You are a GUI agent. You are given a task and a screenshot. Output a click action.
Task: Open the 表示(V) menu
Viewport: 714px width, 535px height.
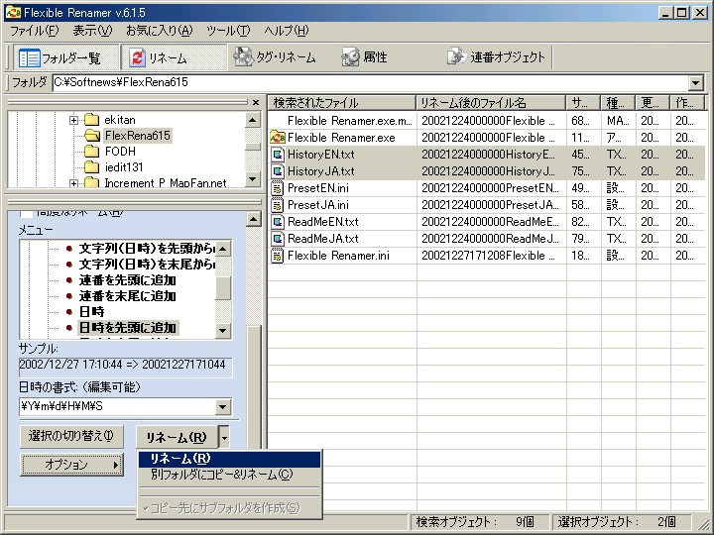[x=92, y=31]
